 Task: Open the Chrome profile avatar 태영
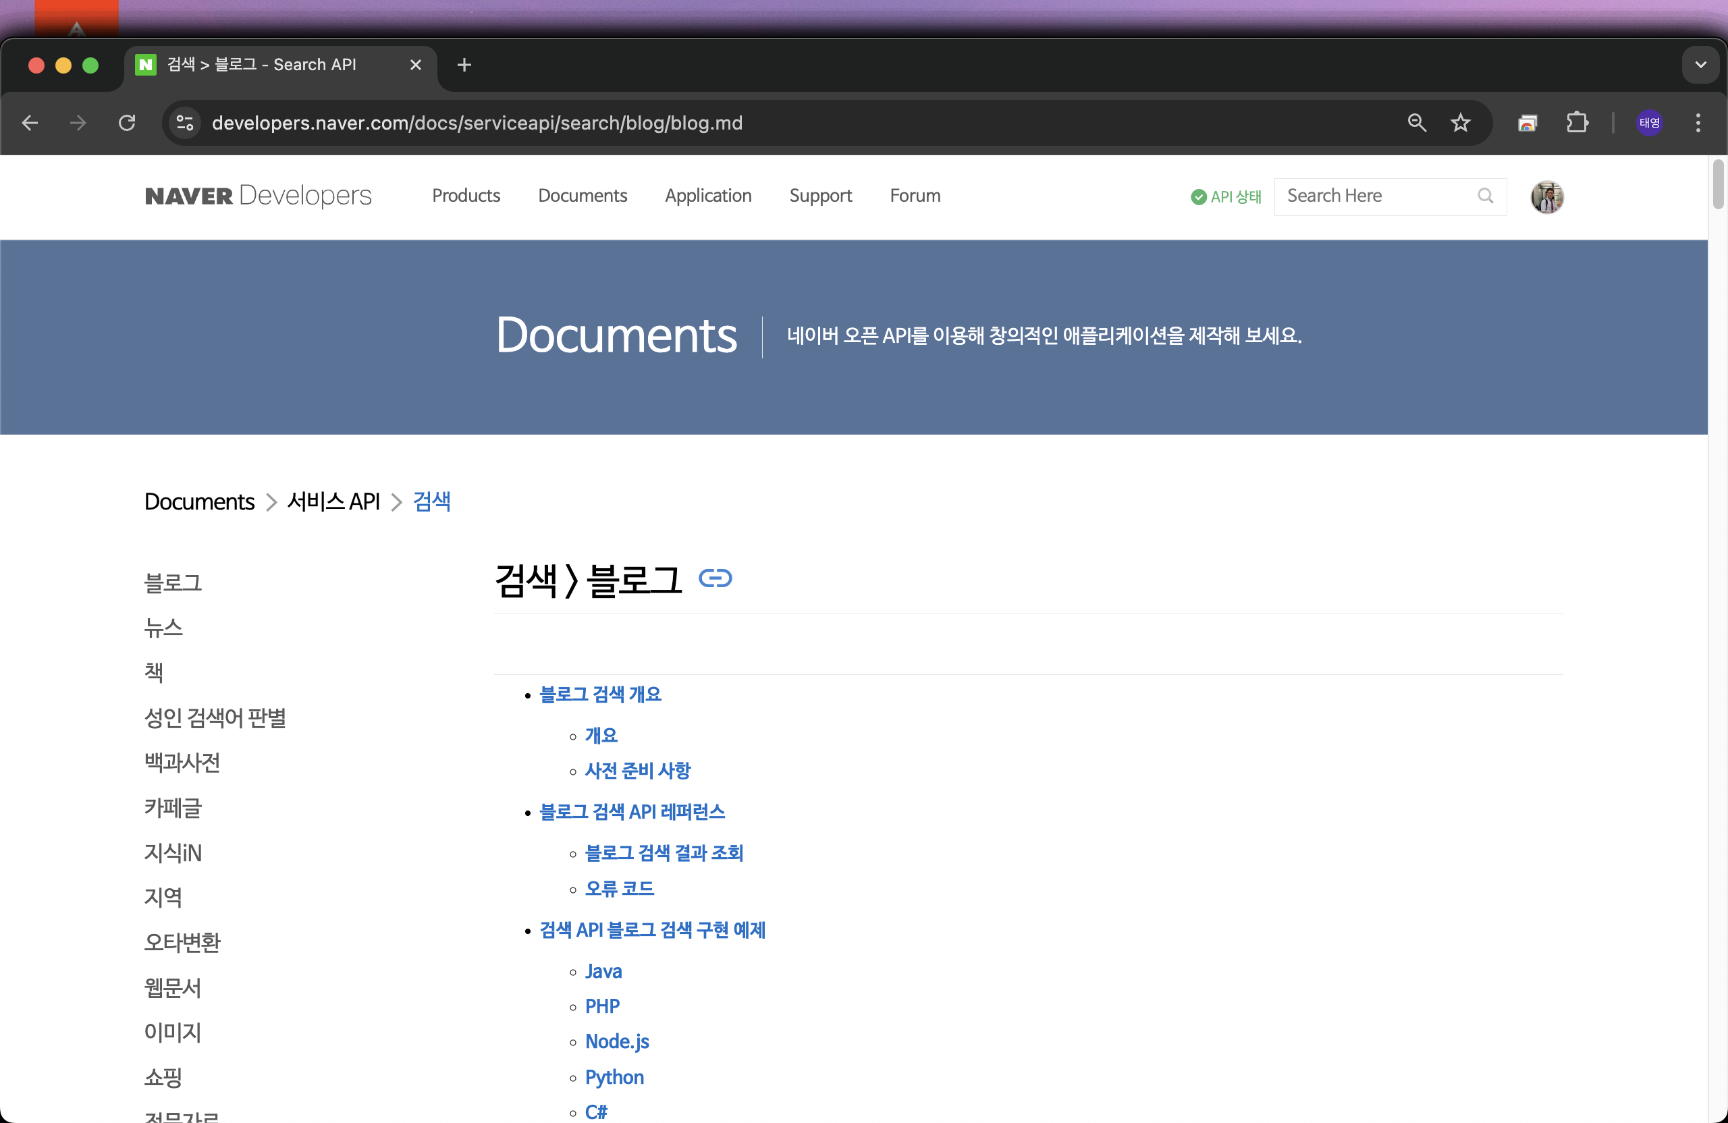click(1650, 124)
